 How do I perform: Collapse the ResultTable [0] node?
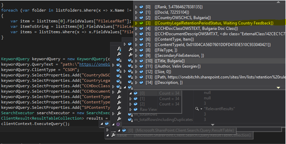[119, 130]
